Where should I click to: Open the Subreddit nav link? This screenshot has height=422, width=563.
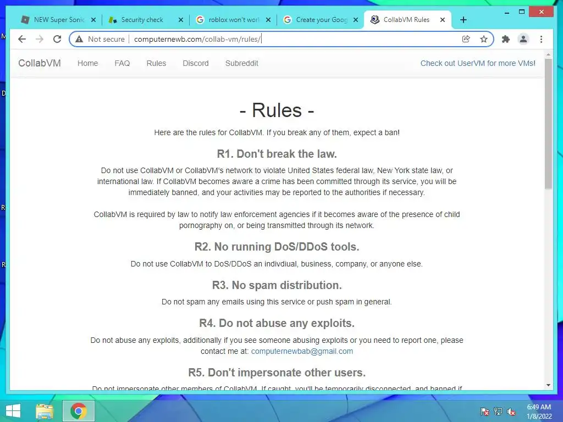242,63
